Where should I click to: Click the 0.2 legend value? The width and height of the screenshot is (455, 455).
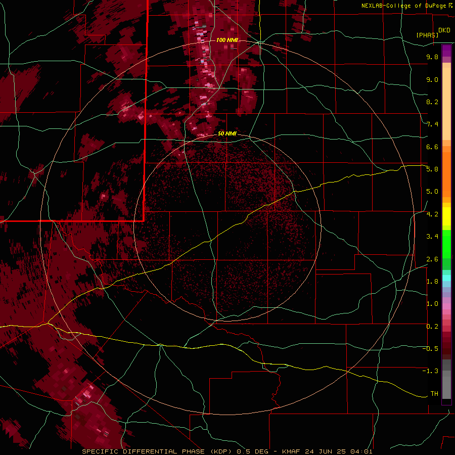coord(432,327)
